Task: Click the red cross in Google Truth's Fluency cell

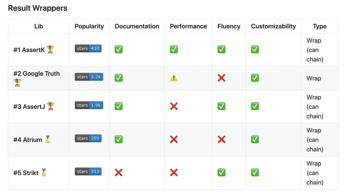Action: click(x=222, y=78)
